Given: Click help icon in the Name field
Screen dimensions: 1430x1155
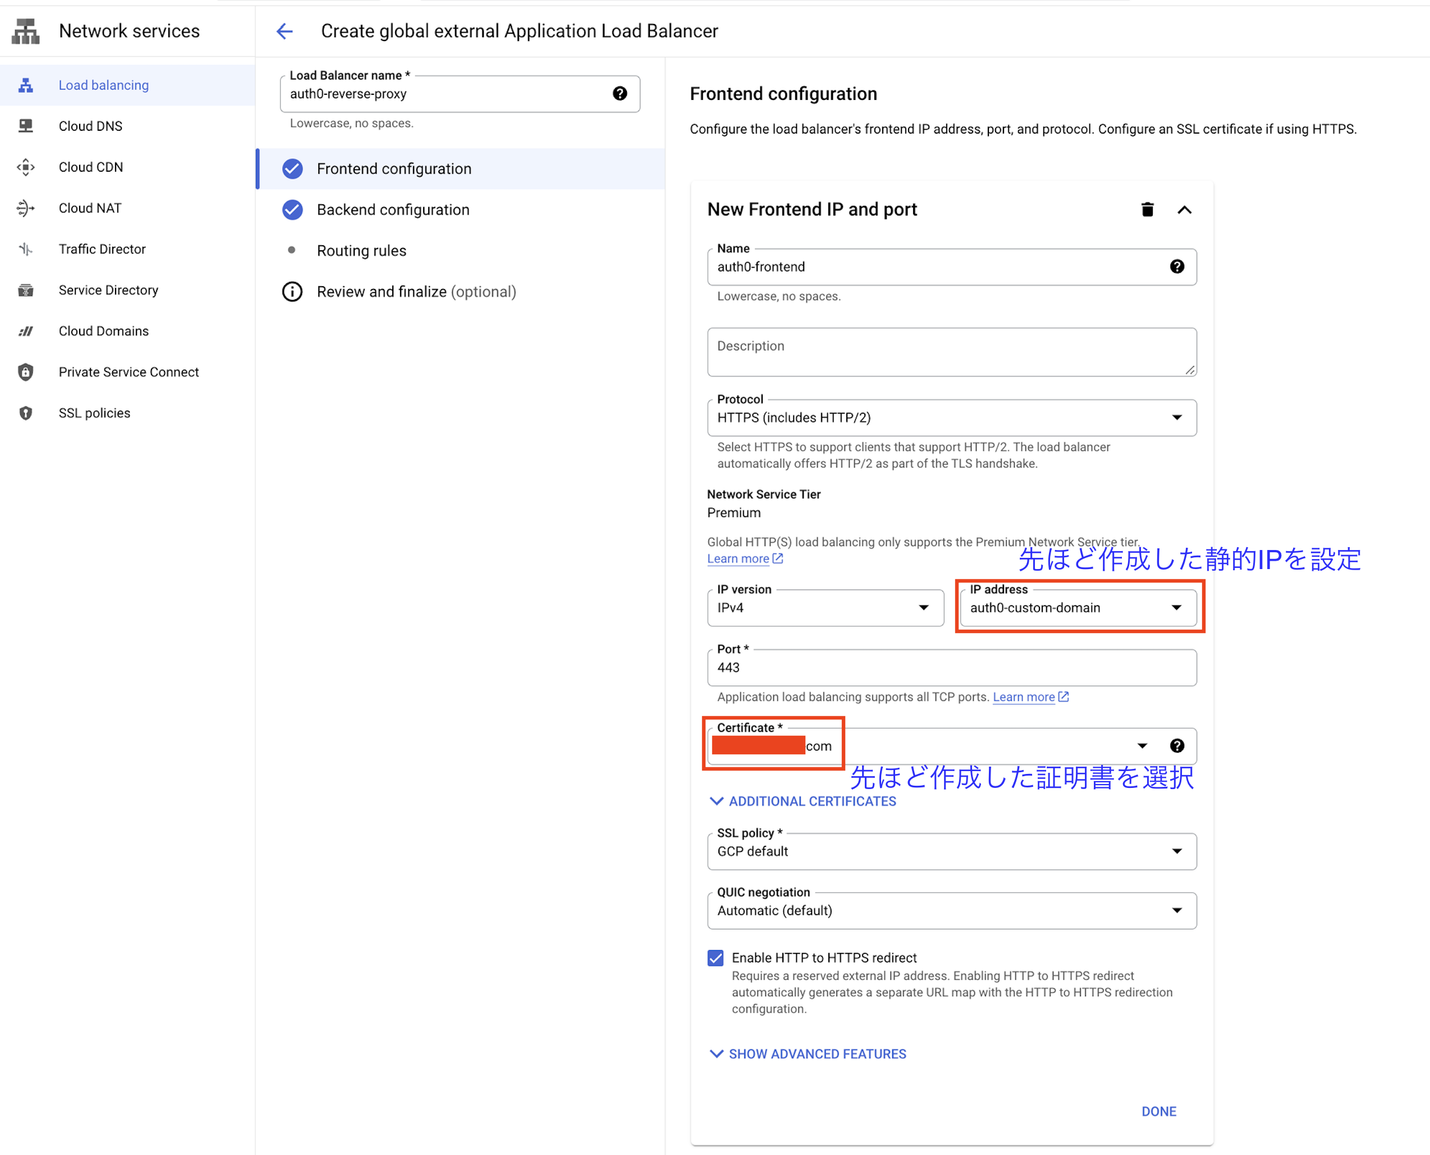Looking at the screenshot, I should 1176,267.
